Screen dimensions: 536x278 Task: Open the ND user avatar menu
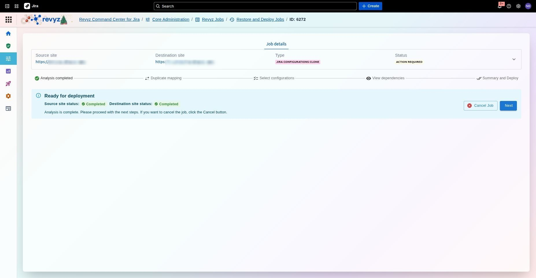[528, 6]
